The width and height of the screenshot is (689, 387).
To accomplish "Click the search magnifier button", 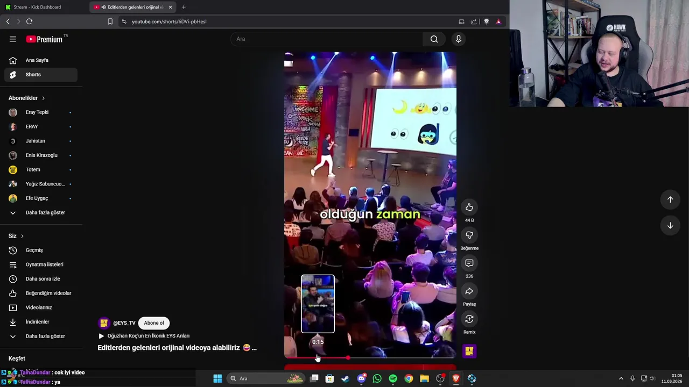I will tap(434, 39).
